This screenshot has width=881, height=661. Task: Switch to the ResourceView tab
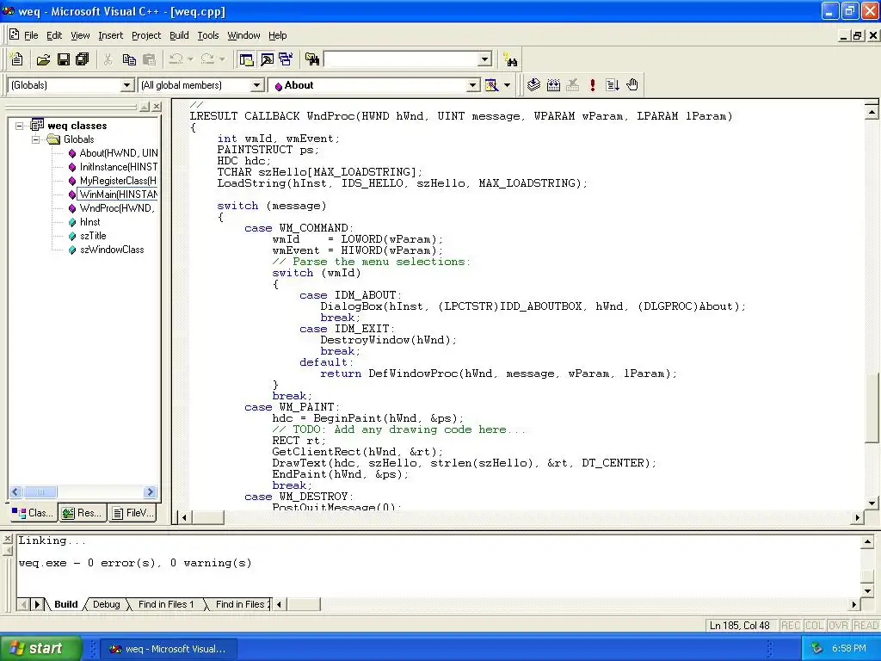pos(83,513)
